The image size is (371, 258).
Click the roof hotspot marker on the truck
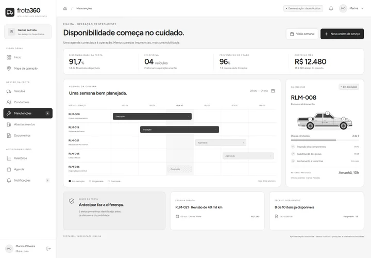(327, 113)
